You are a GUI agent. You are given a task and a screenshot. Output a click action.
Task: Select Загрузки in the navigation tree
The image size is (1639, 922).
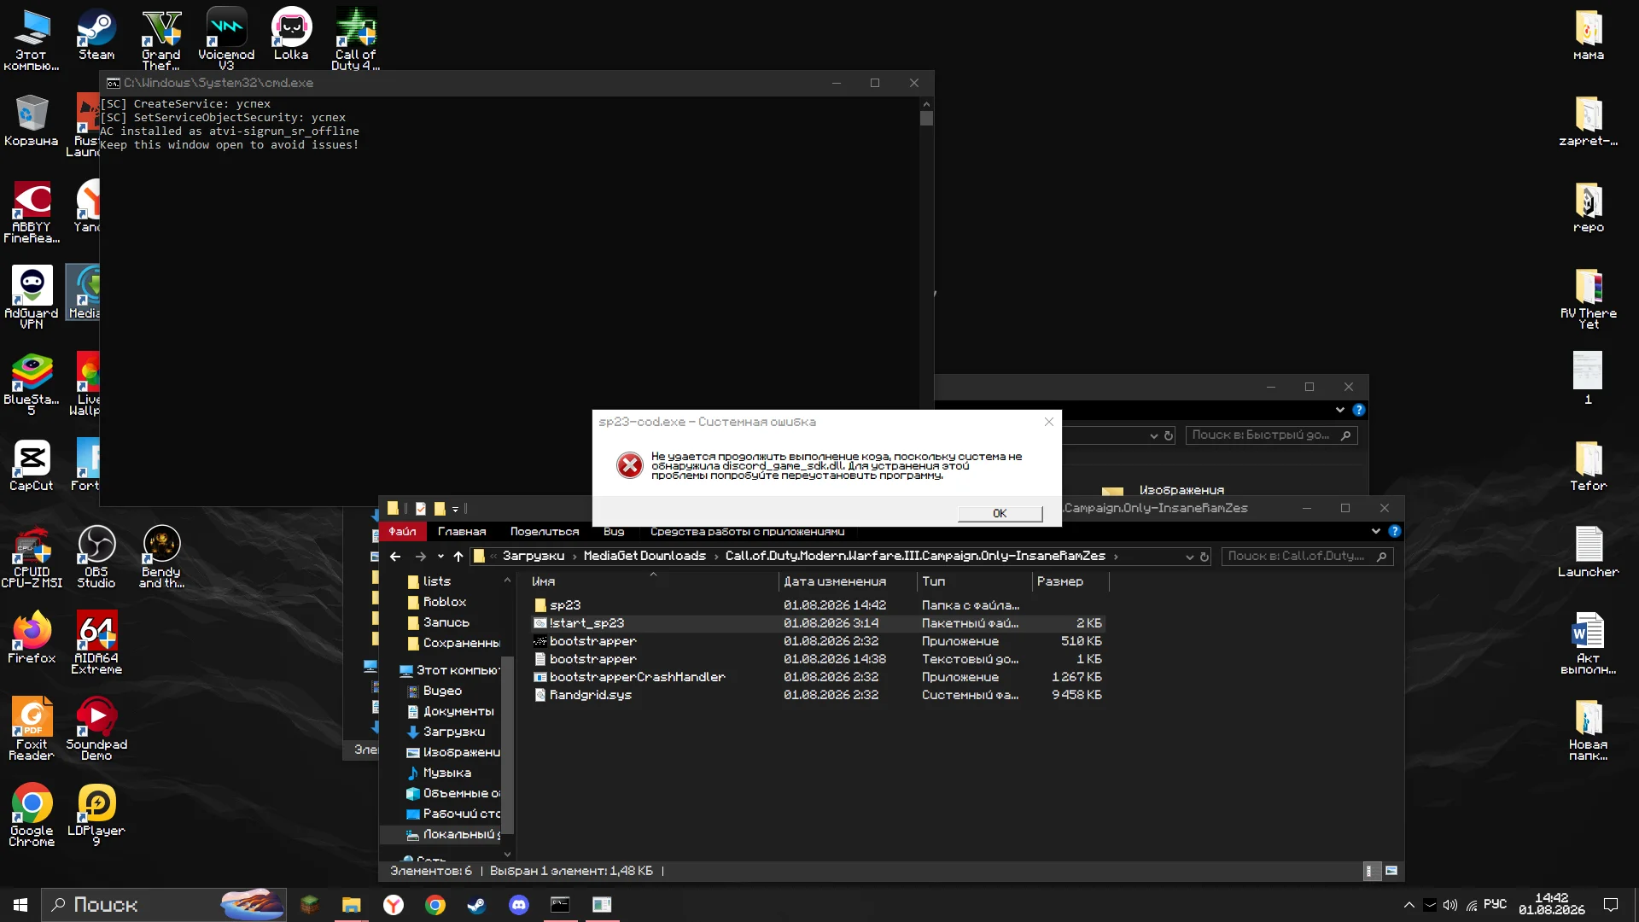[x=446, y=732]
